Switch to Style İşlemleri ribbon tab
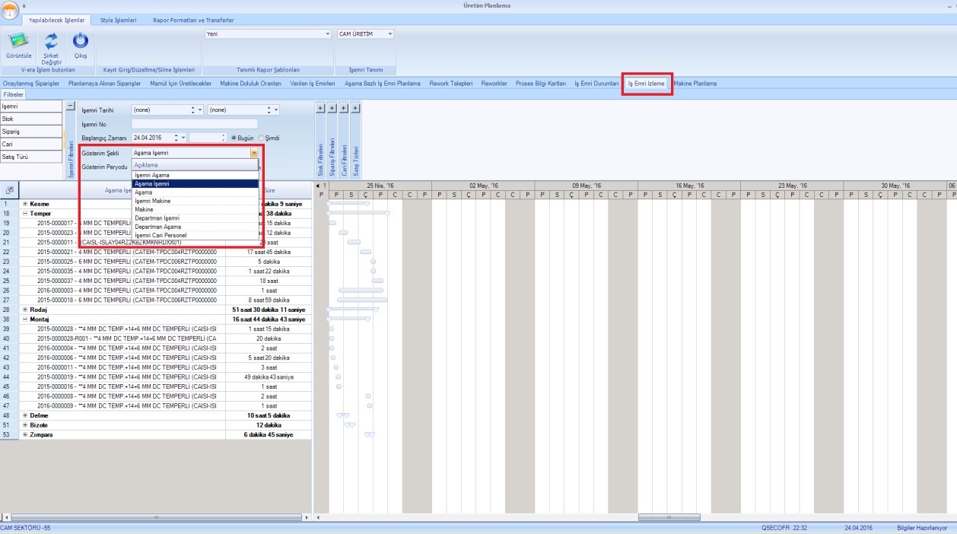957x534 pixels. [x=118, y=20]
